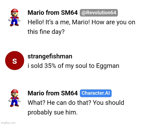This screenshot has width=163, height=125.
Task: Click the first Mario avatar image
Action: (x=15, y=18)
